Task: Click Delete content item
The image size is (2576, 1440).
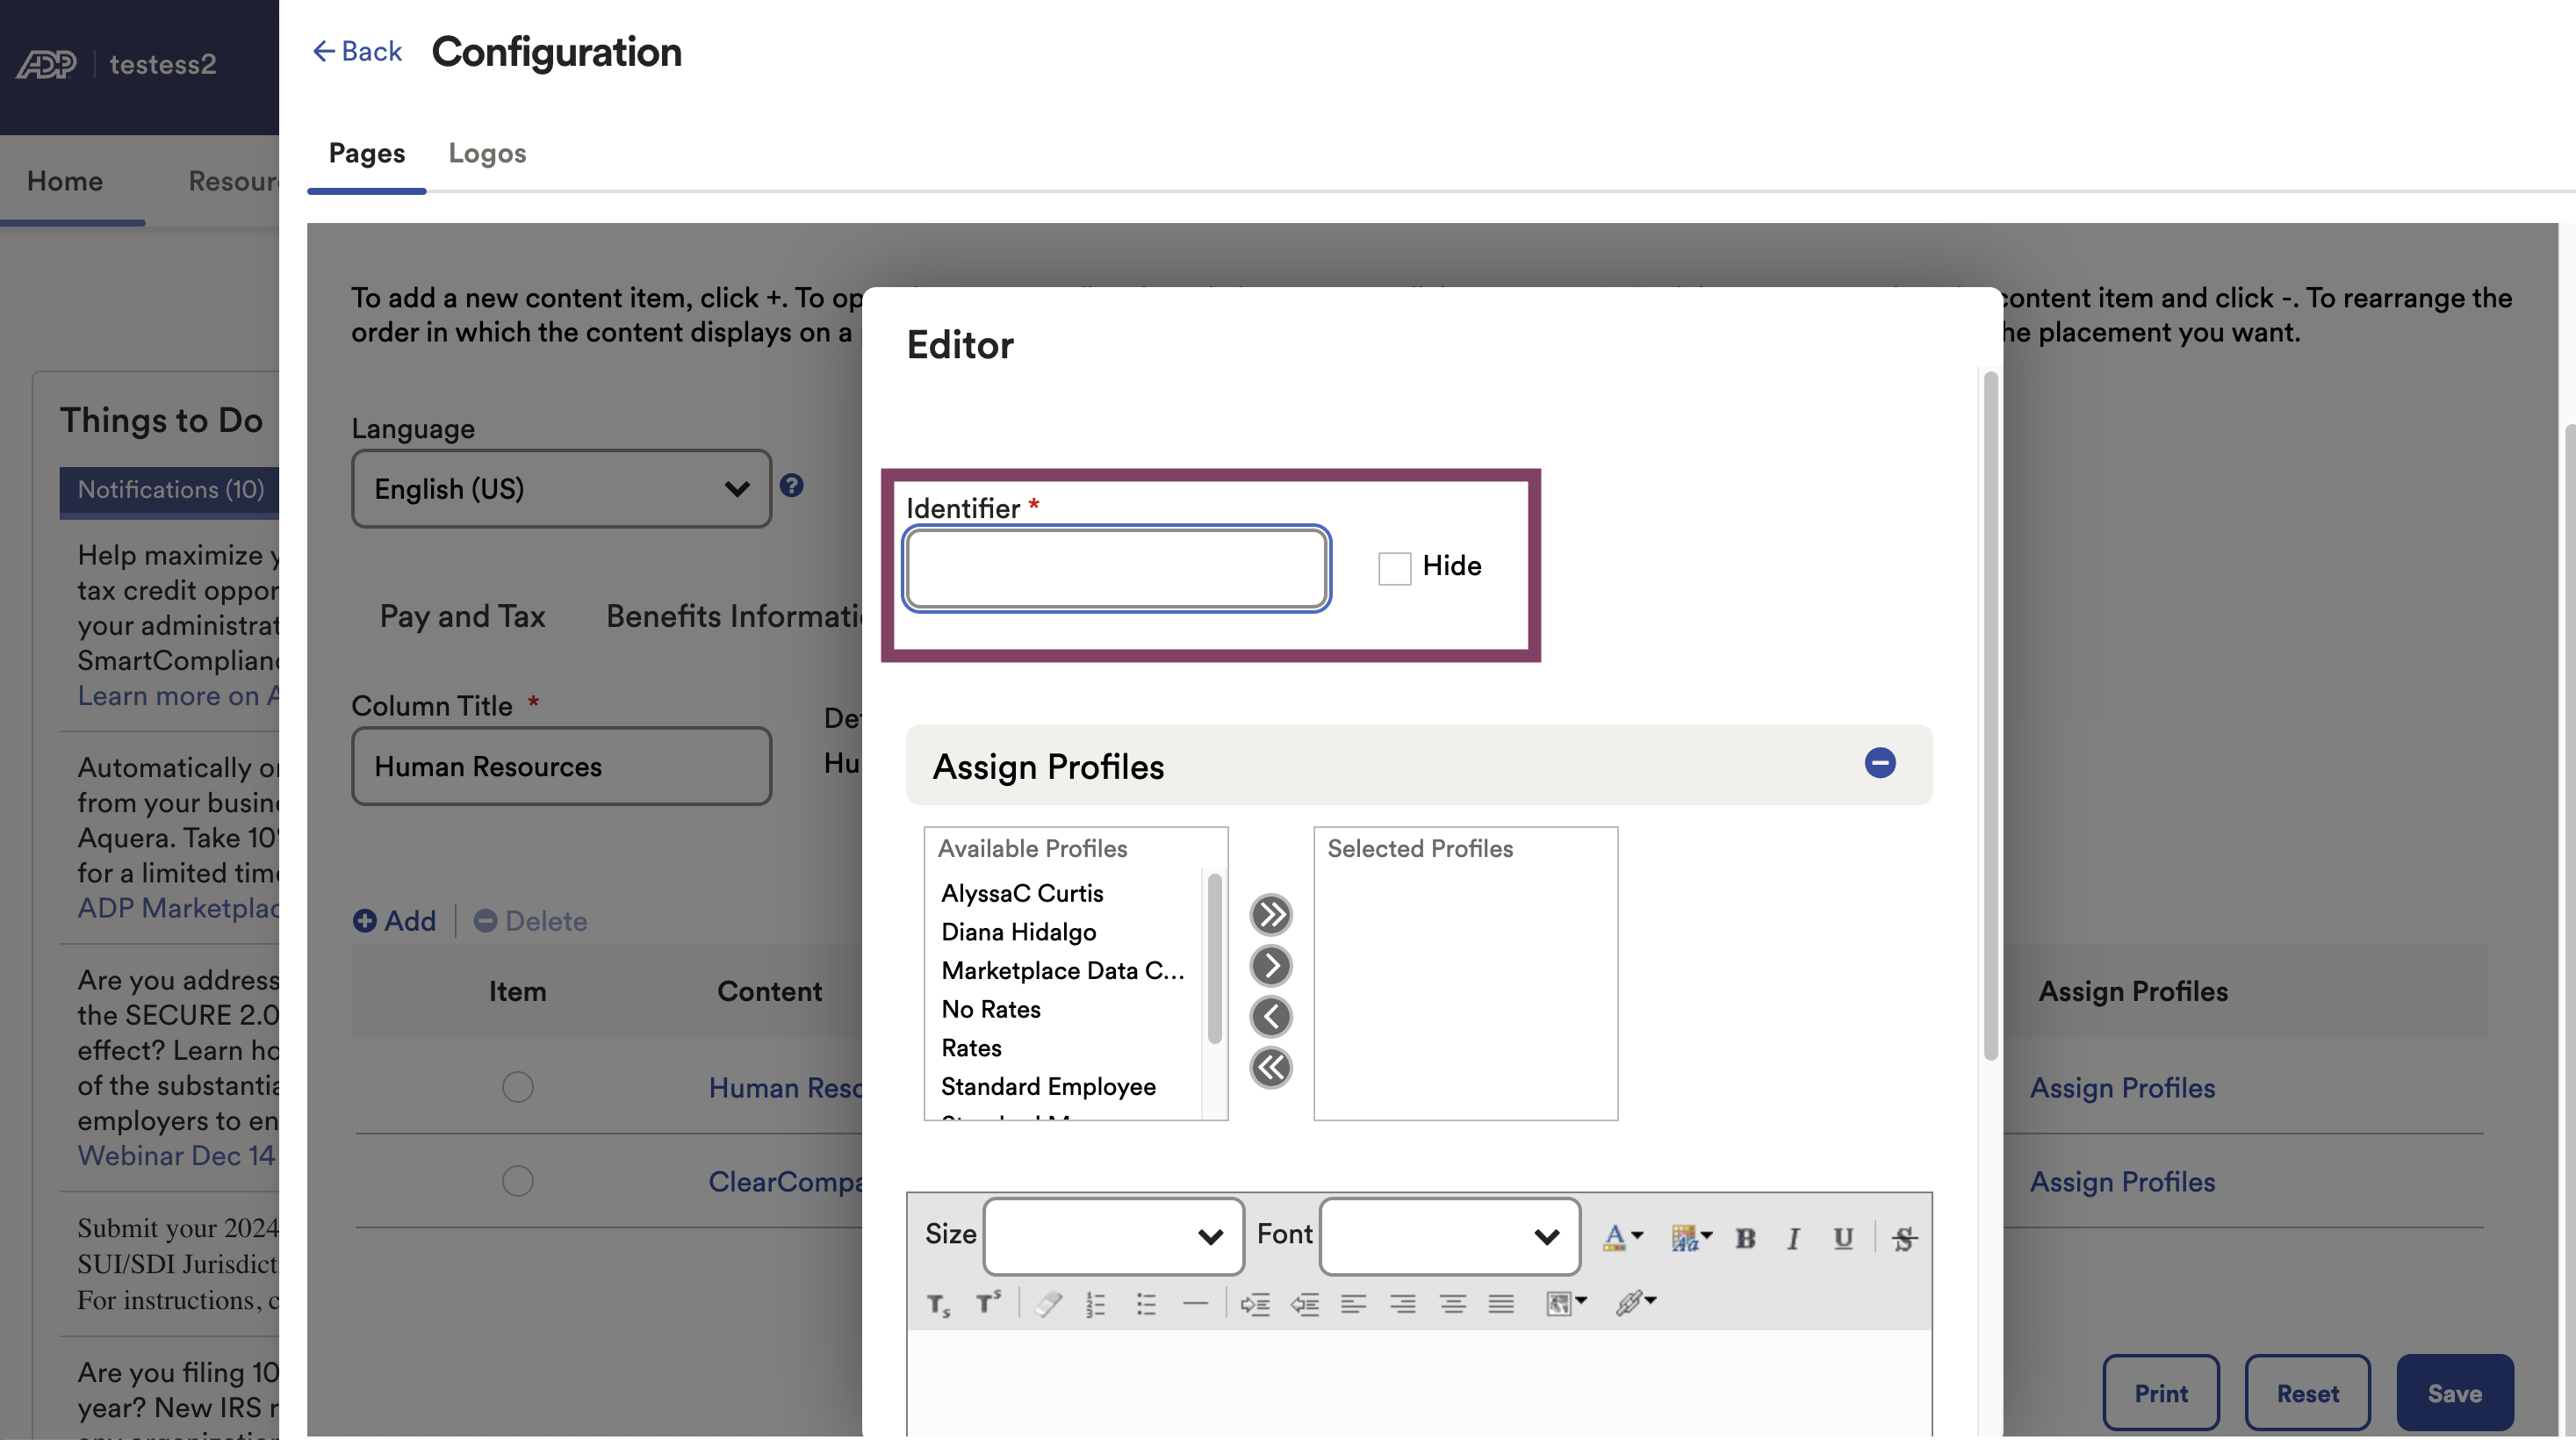Action: pos(530,921)
